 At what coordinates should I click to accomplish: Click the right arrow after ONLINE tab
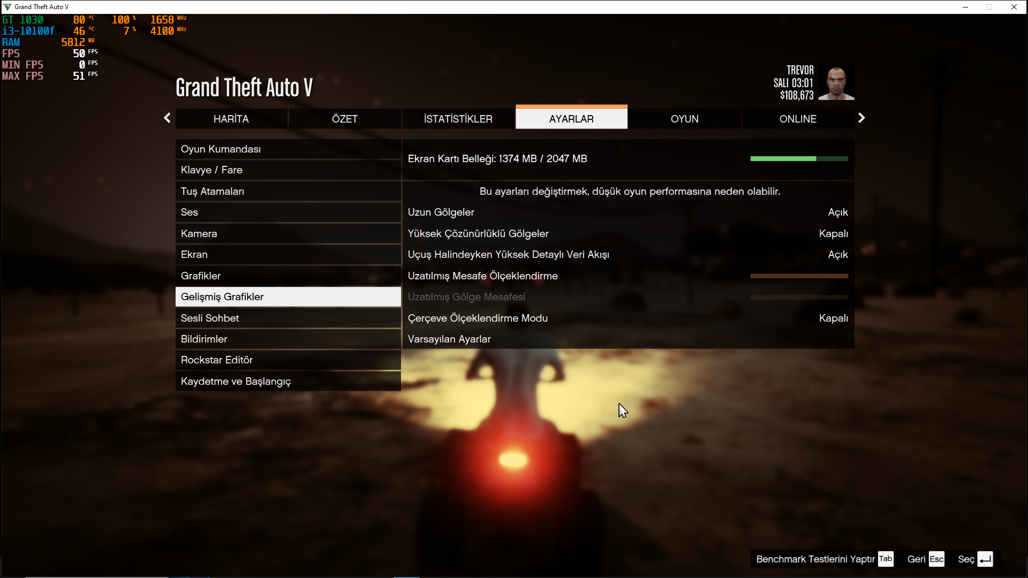[861, 118]
